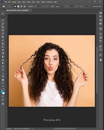Open the Swatches panel grid icon
Image resolution: width=104 pixels, height=130 pixels.
click(100, 16)
